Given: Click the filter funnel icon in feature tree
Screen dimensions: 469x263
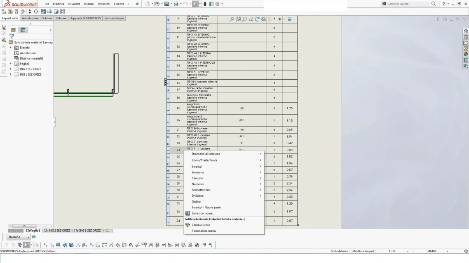Looking at the screenshot, I should click(12, 37).
